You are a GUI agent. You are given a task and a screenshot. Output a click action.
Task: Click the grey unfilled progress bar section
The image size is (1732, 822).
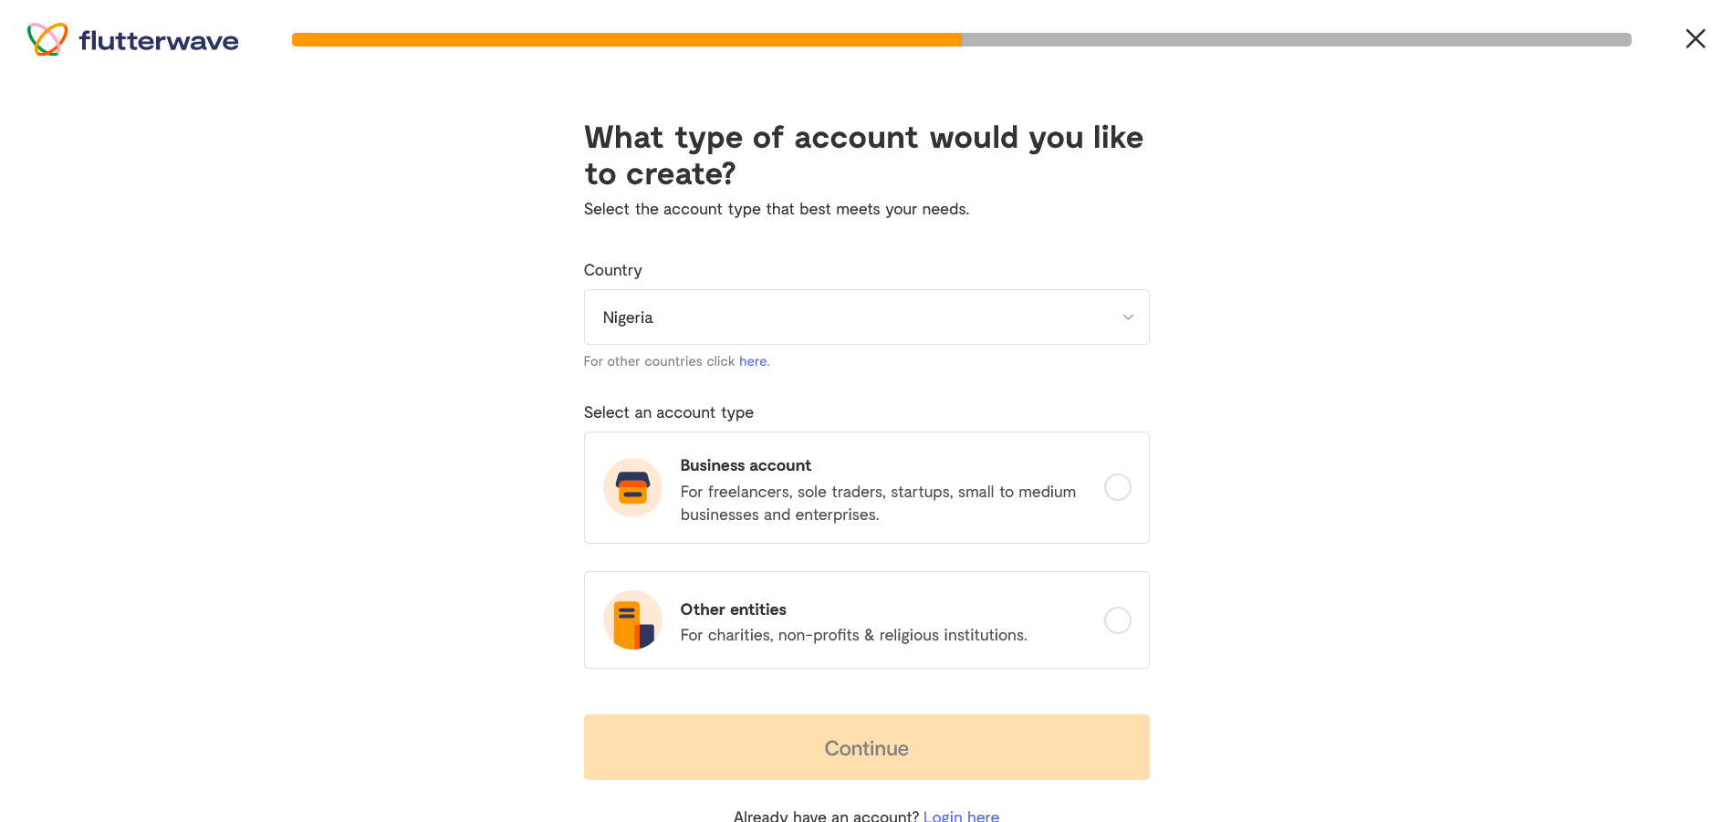tap(1296, 39)
